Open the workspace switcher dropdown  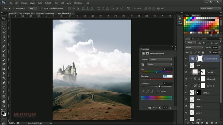coord(210,9)
